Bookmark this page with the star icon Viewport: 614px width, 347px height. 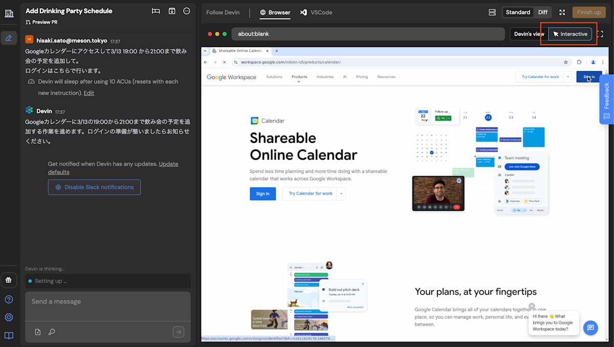(x=566, y=62)
